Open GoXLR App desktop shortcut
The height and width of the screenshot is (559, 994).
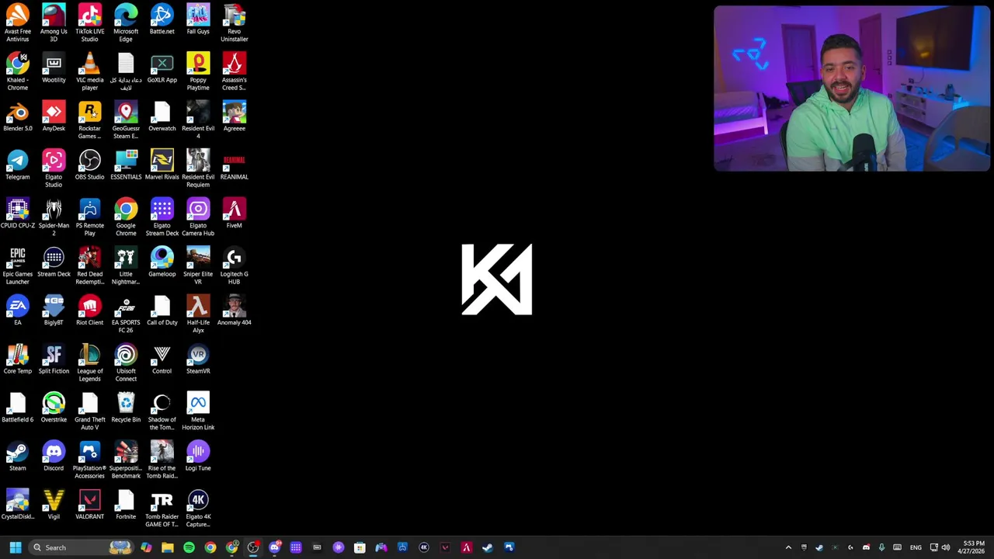coord(162,68)
